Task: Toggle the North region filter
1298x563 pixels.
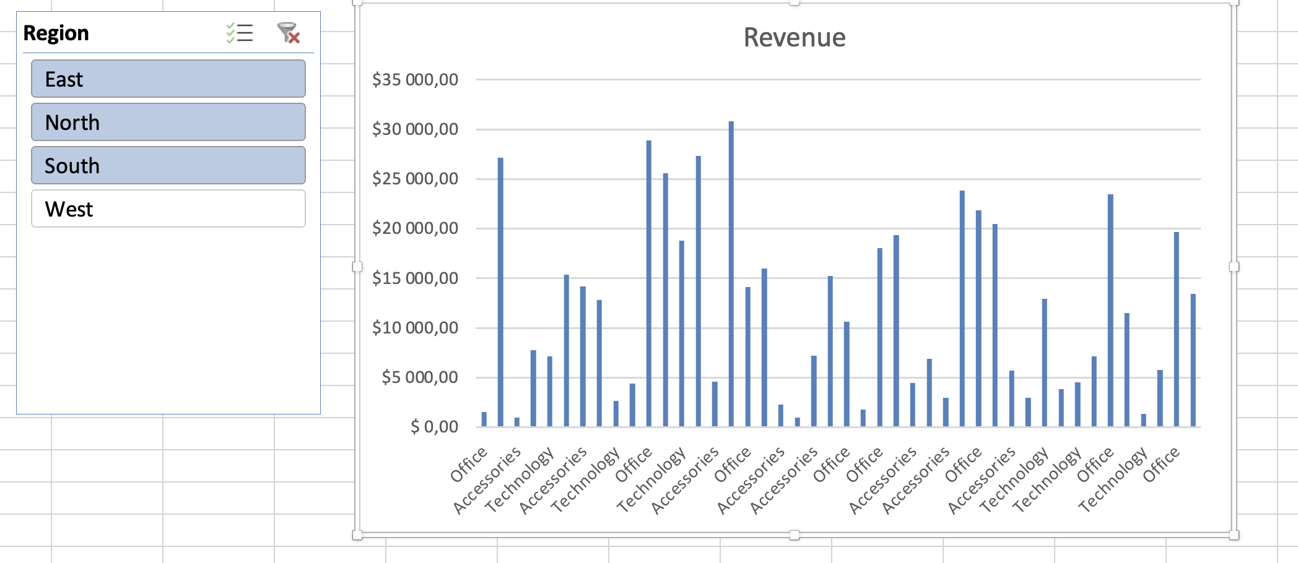Action: click(168, 122)
